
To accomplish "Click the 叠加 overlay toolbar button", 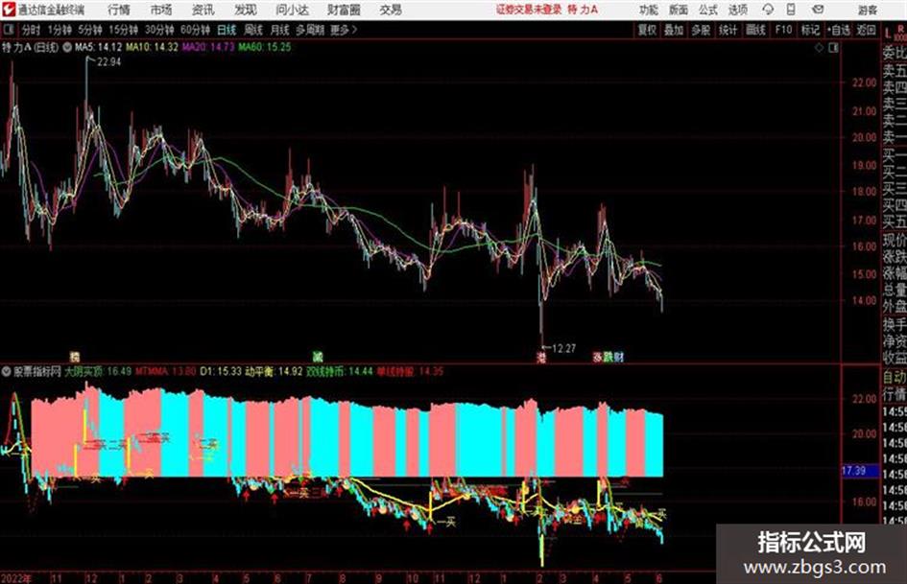I will [x=674, y=30].
